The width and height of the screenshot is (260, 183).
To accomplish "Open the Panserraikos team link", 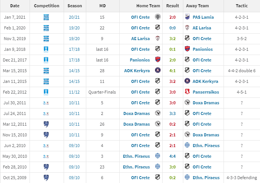I will 206,92.
